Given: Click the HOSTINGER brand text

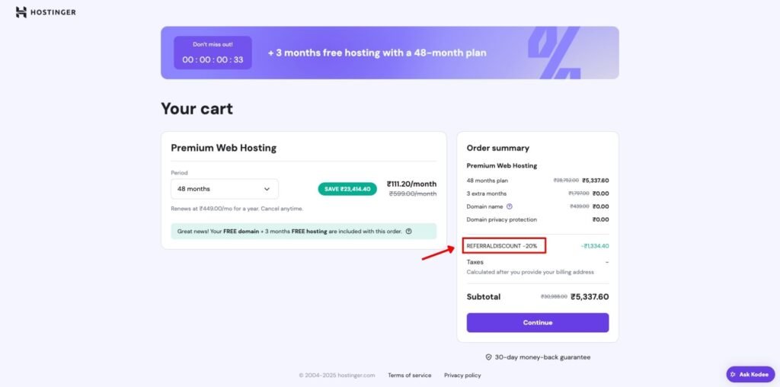Looking at the screenshot, I should (54, 12).
